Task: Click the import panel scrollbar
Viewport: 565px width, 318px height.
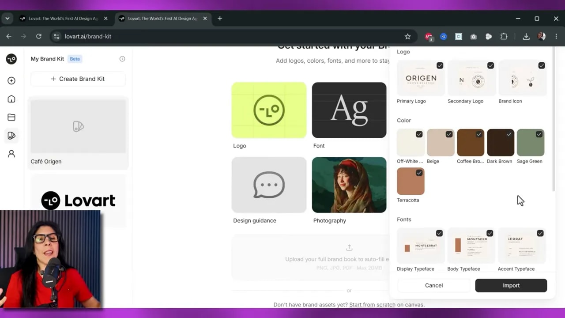Action: [x=554, y=120]
